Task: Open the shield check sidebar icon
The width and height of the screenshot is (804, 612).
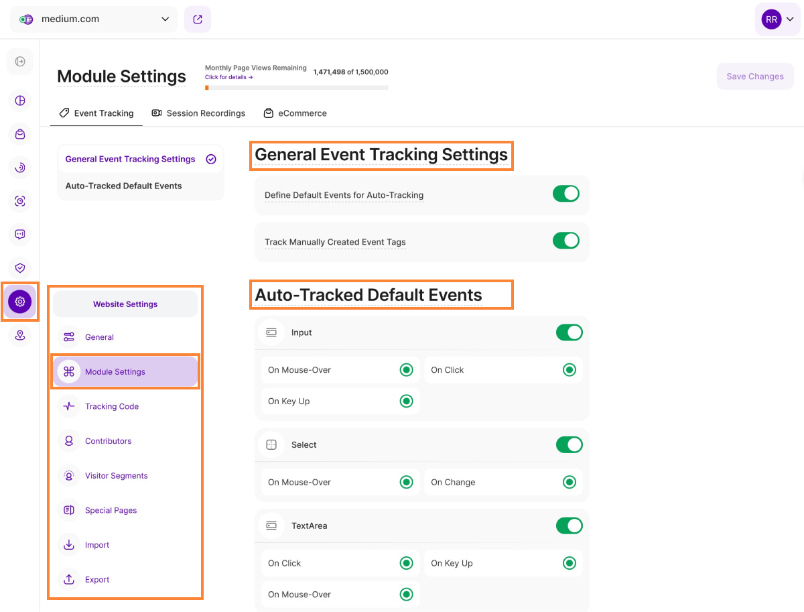Action: pos(20,268)
